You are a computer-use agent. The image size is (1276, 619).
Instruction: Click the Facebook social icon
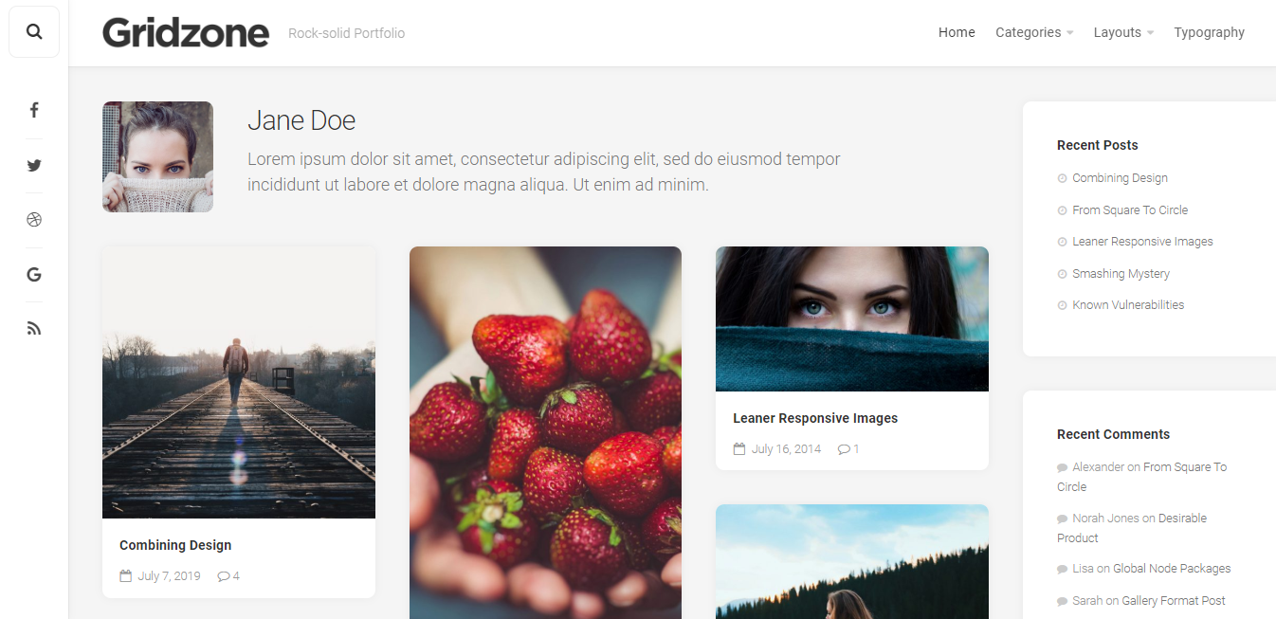click(x=34, y=110)
